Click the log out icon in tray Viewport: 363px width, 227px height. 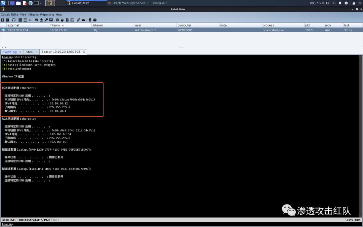[x=360, y=3]
